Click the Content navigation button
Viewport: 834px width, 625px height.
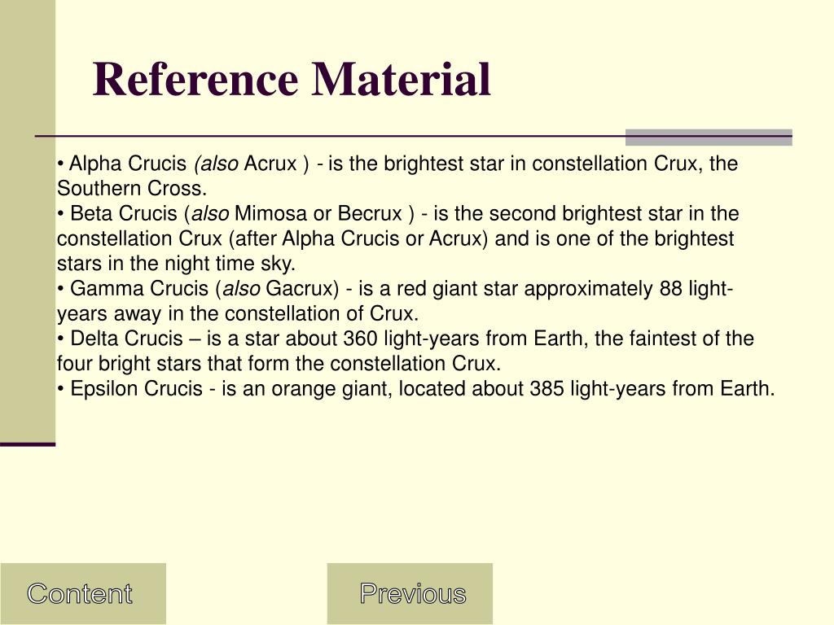[x=83, y=593]
